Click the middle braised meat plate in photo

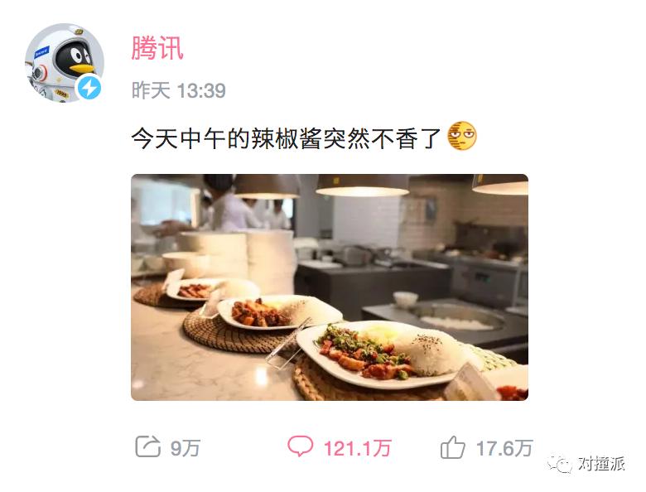pyautogui.click(x=279, y=312)
